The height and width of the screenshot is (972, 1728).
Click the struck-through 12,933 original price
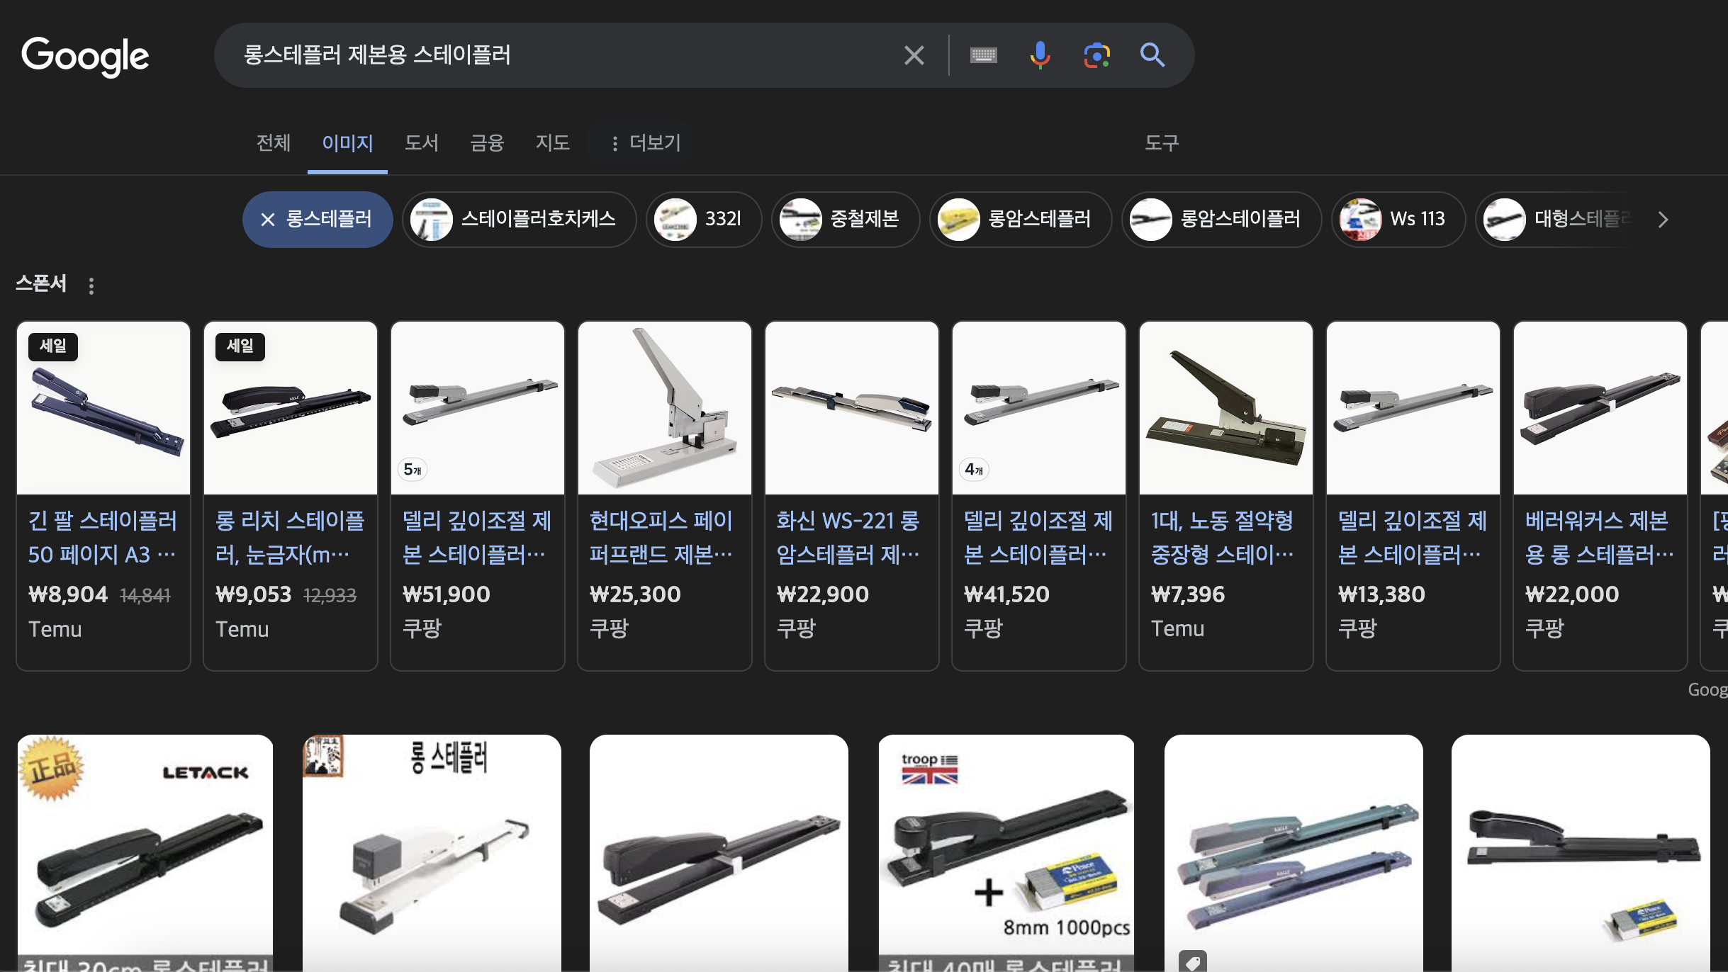coord(330,596)
